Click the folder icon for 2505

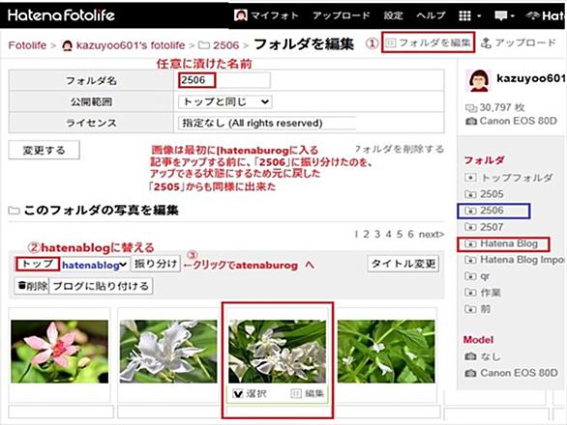470,194
